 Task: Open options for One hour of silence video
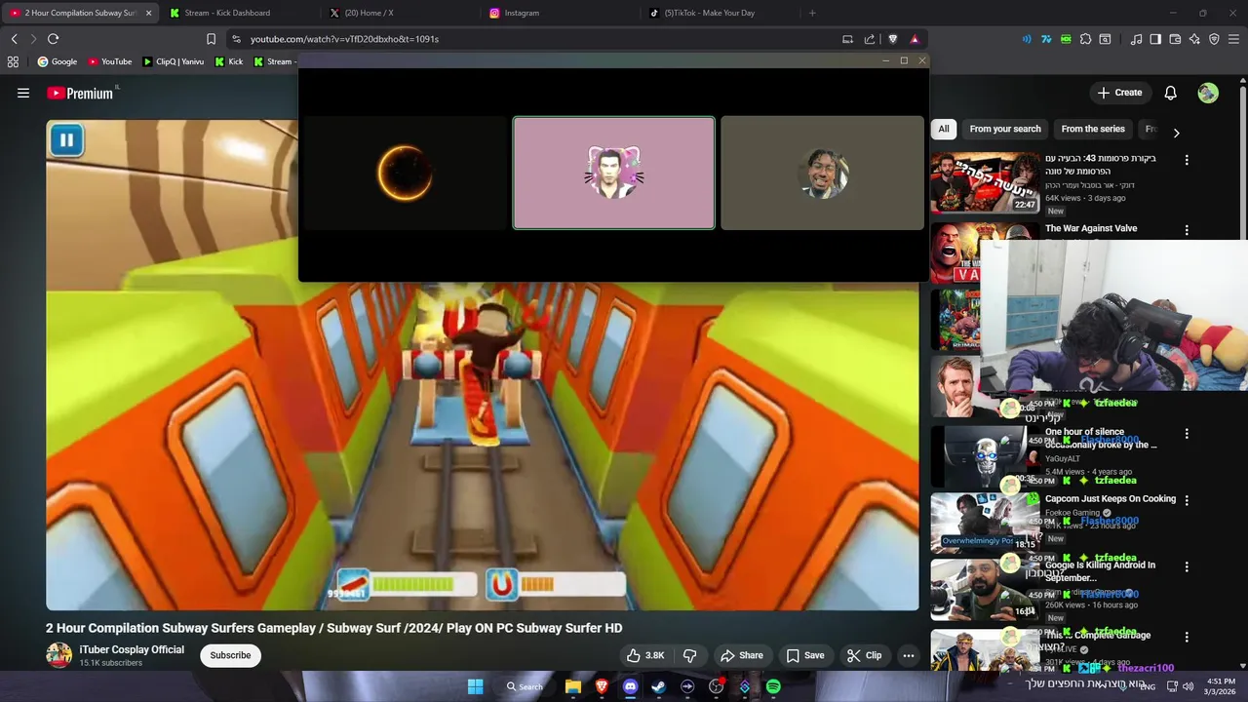pos(1187,433)
